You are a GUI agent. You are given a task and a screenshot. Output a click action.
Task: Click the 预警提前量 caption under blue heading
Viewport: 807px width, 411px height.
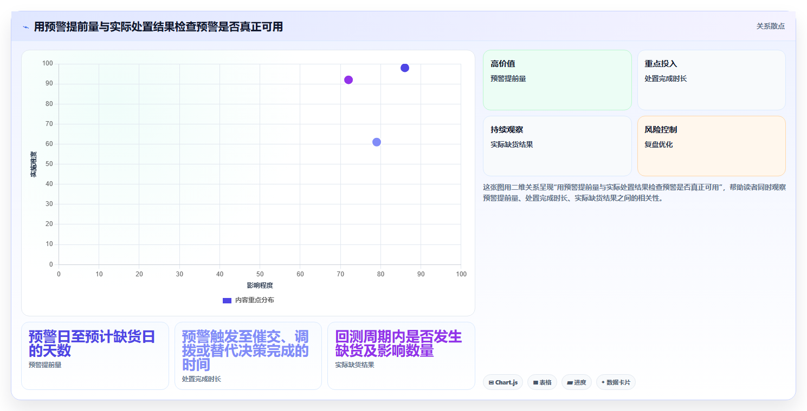(x=45, y=365)
